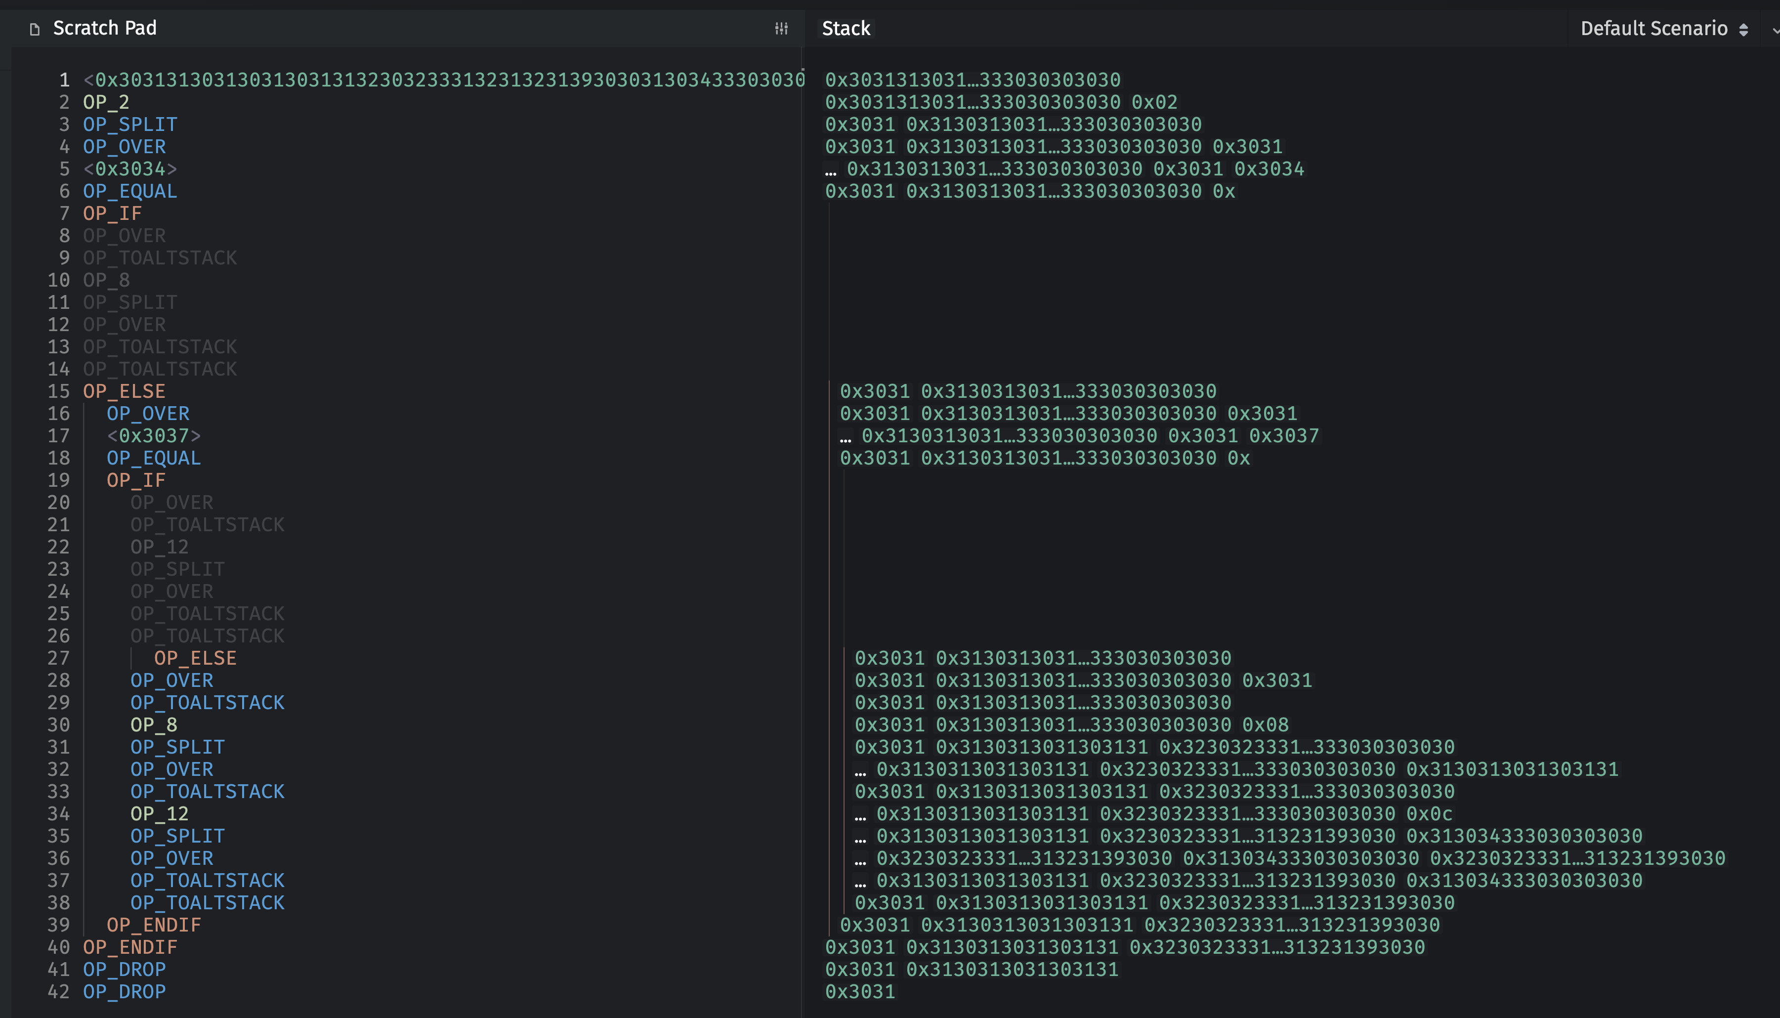Click the 0x02 stack item
Viewport: 1780px width, 1018px height.
[x=1154, y=102]
